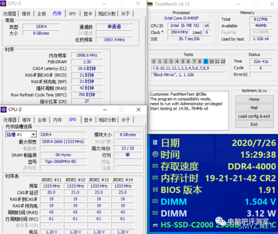Image resolution: width=278 pixels, height=234 pixels.
Task: Click the tRFC value 700 时钟
Action: click(87, 95)
